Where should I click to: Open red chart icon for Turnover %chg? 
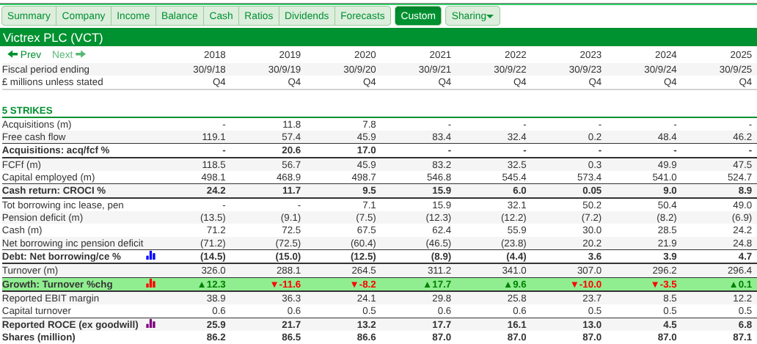(x=150, y=284)
